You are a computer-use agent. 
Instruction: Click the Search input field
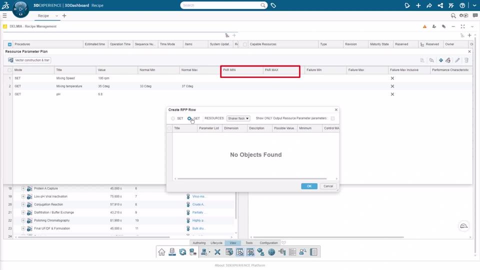pyautogui.click(x=220, y=5)
